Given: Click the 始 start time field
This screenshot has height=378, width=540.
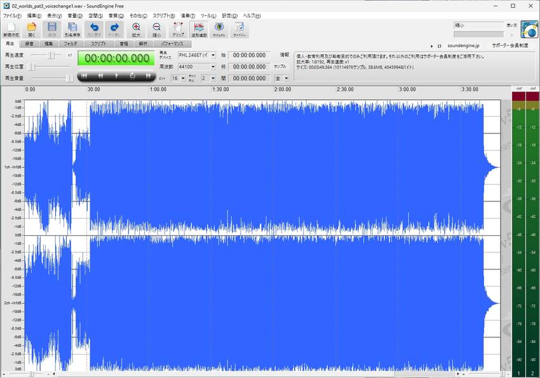Looking at the screenshot, I should tap(249, 55).
